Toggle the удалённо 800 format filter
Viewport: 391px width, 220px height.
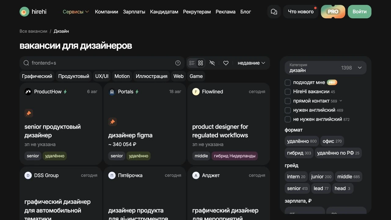[x=302, y=141]
